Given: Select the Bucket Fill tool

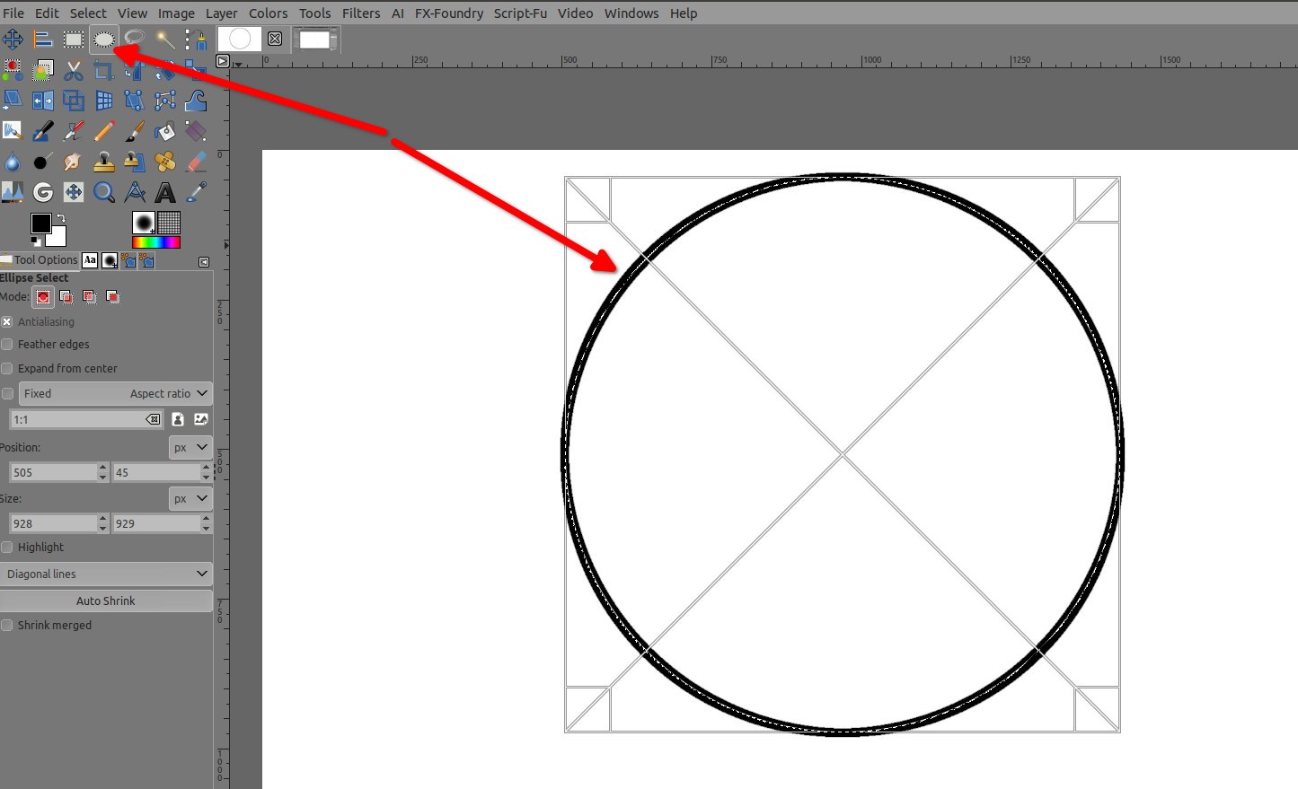Looking at the screenshot, I should (165, 131).
